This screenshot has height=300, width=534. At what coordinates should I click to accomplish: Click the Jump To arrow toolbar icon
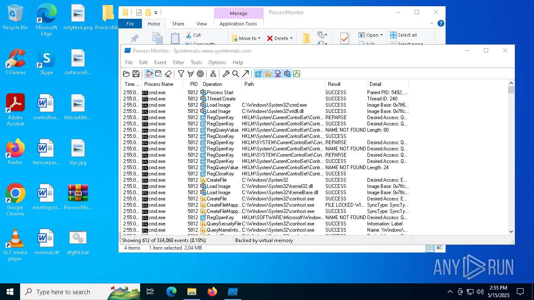(245, 74)
